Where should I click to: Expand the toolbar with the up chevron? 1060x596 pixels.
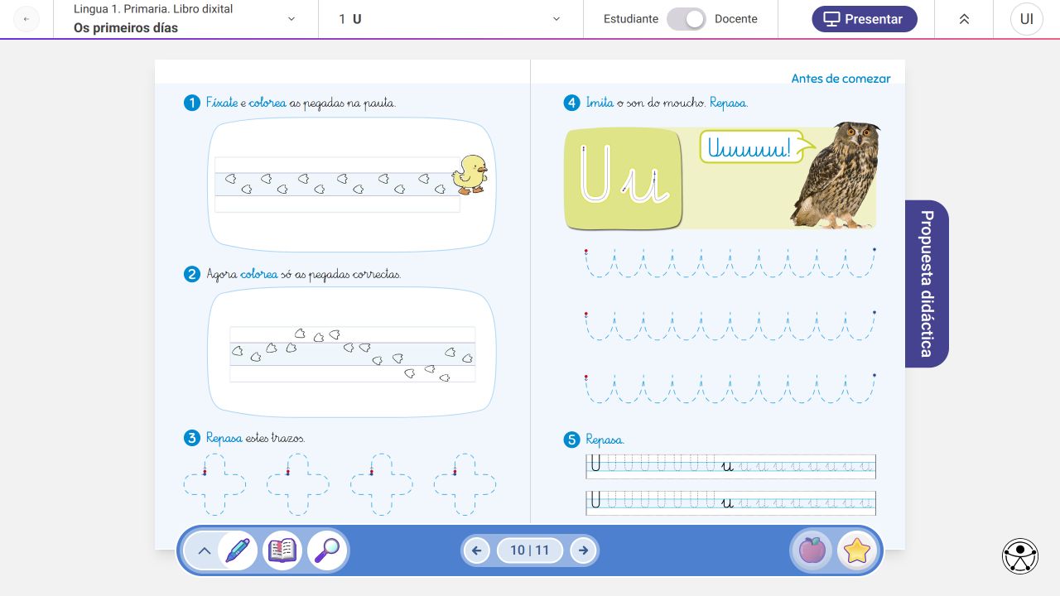pyautogui.click(x=204, y=550)
